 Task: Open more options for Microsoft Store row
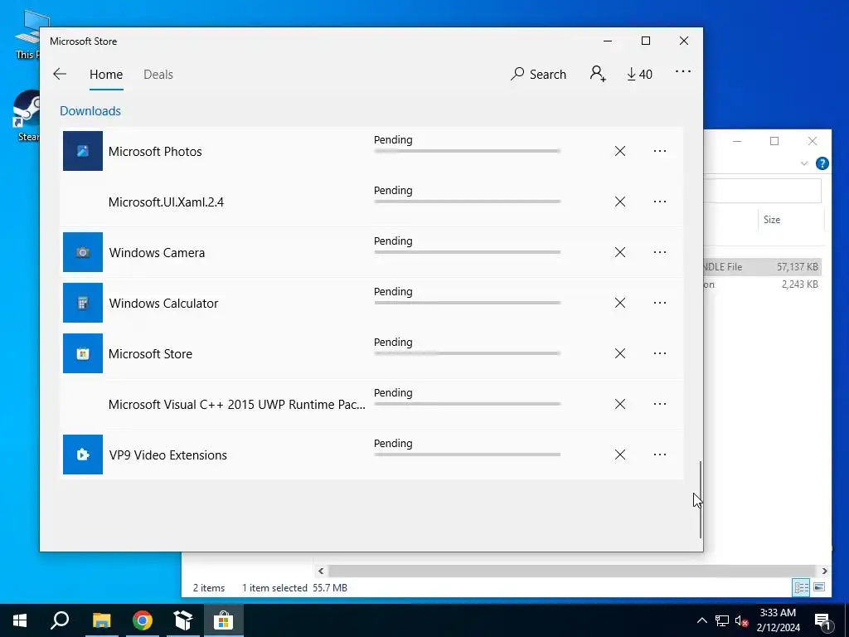[659, 353]
